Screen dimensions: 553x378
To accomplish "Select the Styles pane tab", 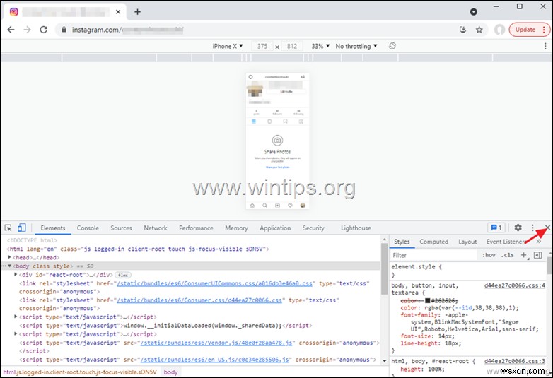I will (x=402, y=242).
